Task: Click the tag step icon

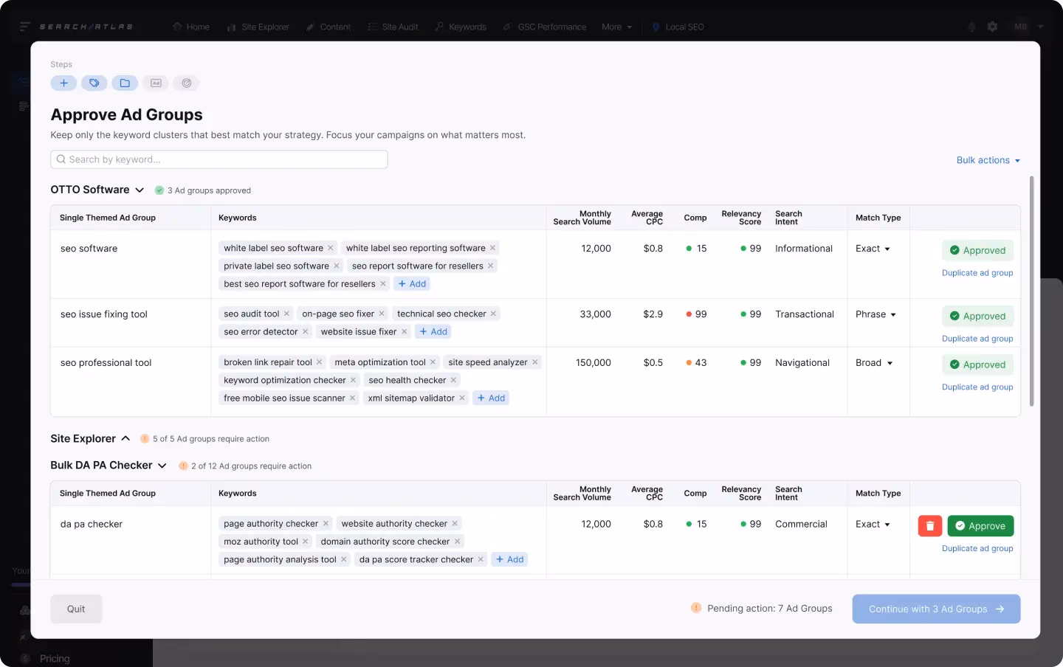Action: [x=94, y=83]
